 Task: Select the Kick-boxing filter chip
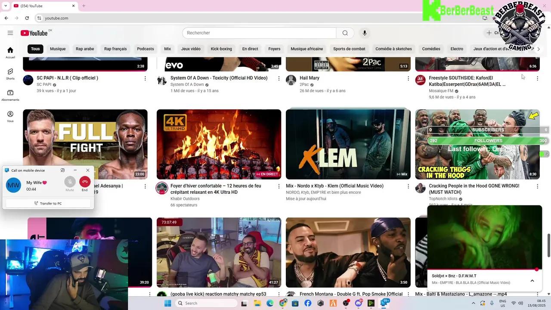221,49
